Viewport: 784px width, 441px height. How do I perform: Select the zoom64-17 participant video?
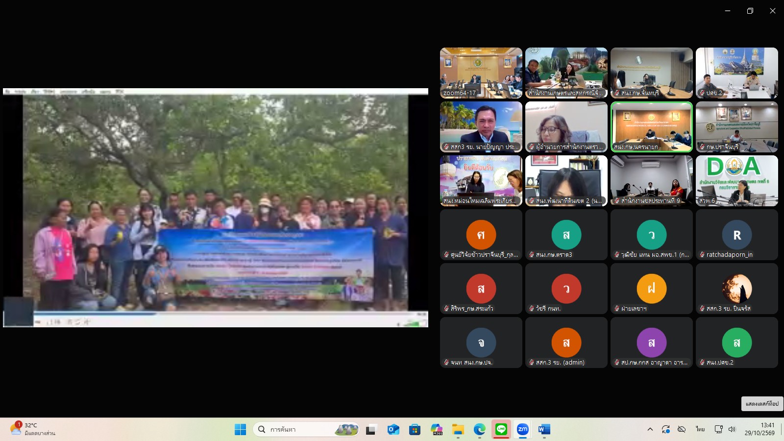481,73
